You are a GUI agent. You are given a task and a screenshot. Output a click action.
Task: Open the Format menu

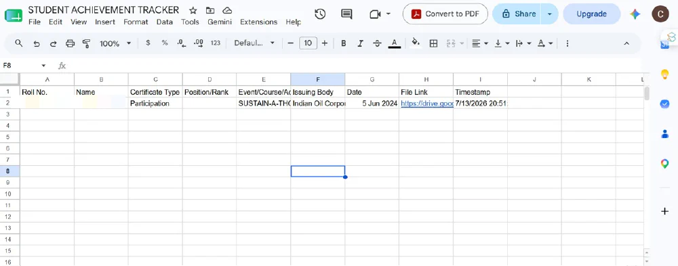136,22
